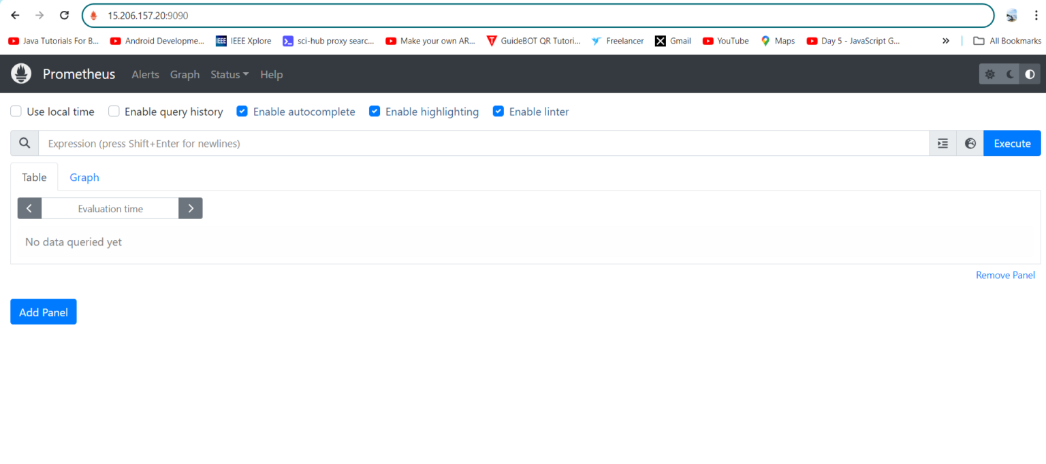1046x464 pixels.
Task: Click the magnifying glass in the expression bar
Action: click(x=25, y=143)
